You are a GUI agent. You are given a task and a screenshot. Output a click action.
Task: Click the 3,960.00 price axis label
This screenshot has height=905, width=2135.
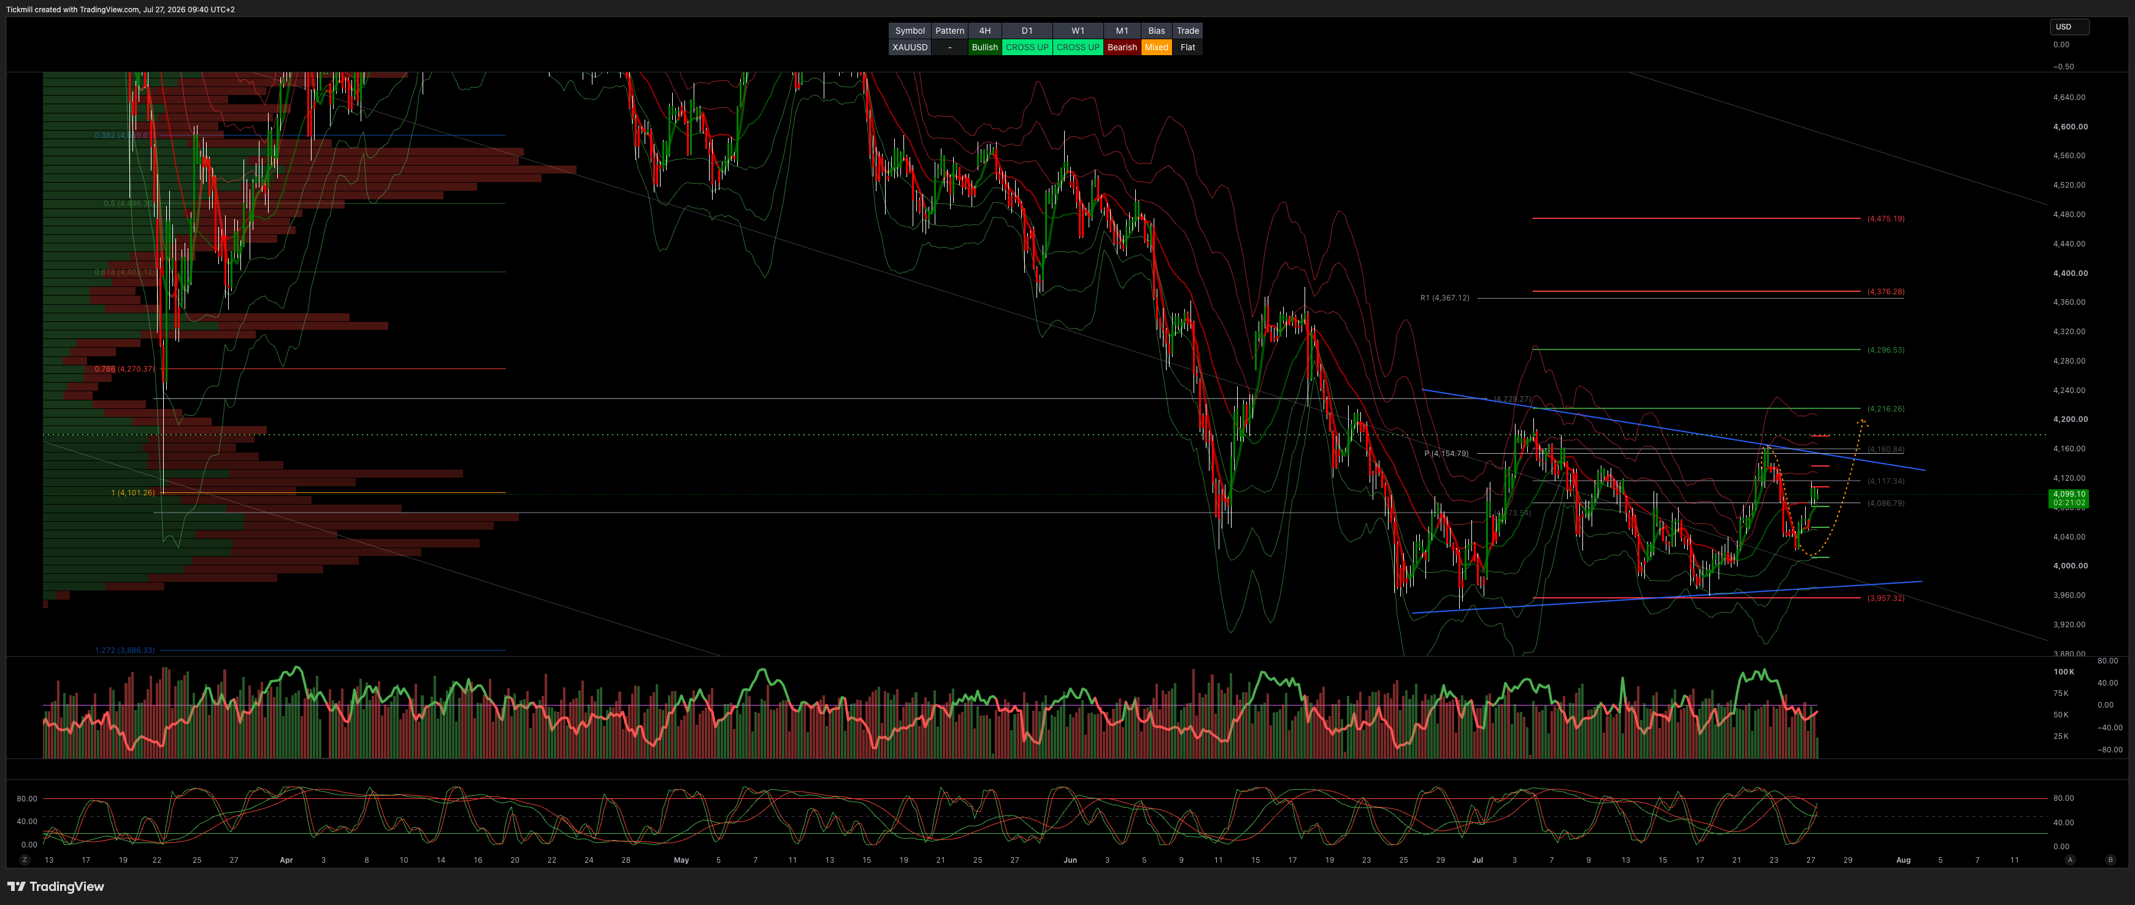tap(2069, 595)
